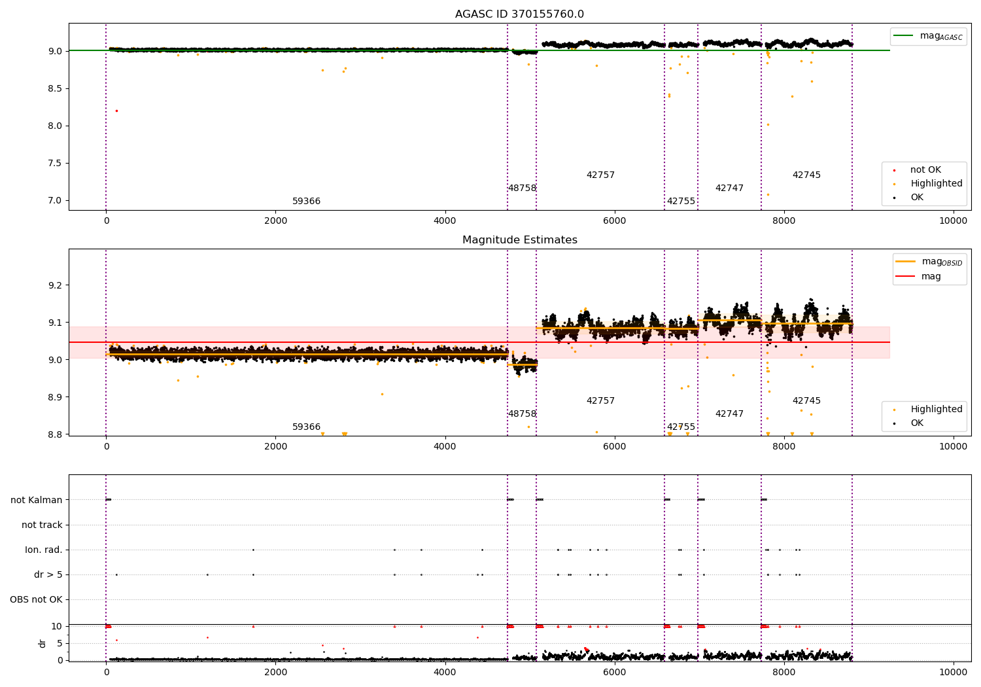Click 'Highlighted' in the Magnitude Estimates legend
Screen dimensions: 981x687
pos(937,410)
